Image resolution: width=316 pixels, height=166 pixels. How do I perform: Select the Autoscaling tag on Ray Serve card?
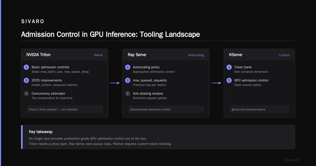point(196,55)
